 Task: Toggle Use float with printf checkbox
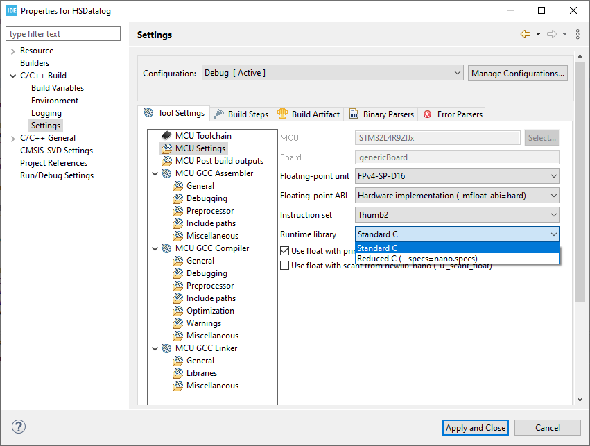tap(285, 250)
